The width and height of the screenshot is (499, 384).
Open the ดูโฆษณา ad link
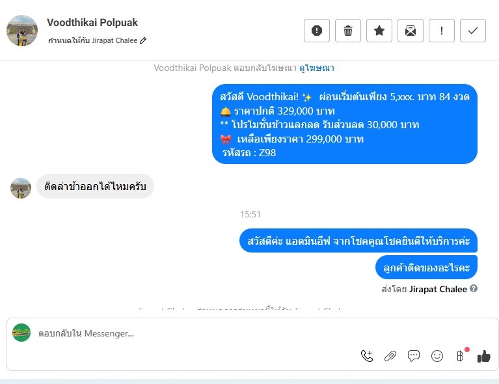[x=317, y=68]
